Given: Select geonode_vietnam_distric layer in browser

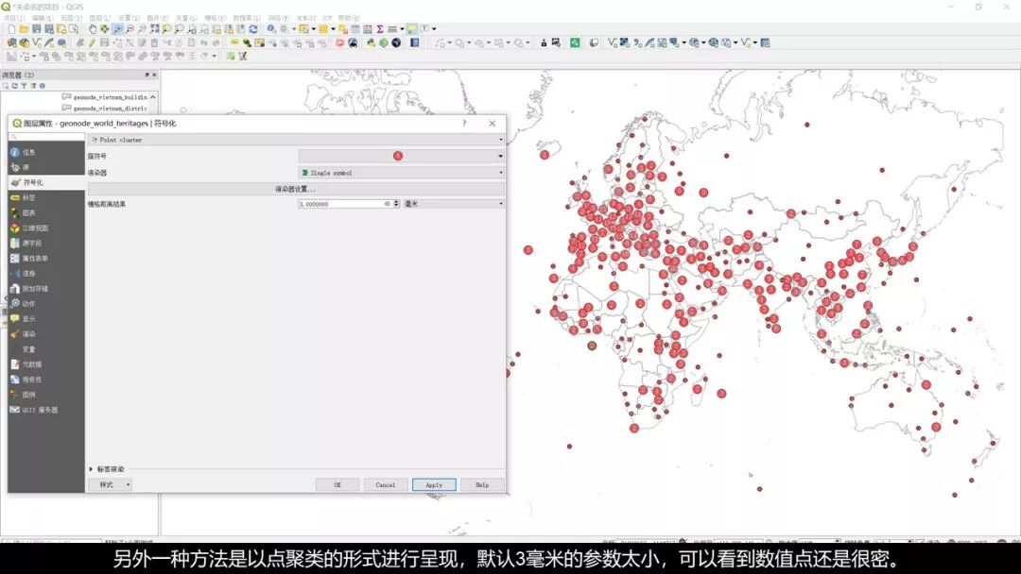Looking at the screenshot, I should click(110, 109).
